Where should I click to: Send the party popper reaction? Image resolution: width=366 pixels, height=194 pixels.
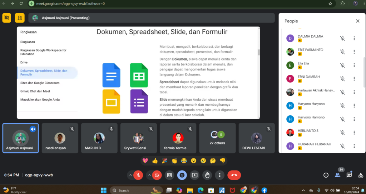(x=164, y=161)
